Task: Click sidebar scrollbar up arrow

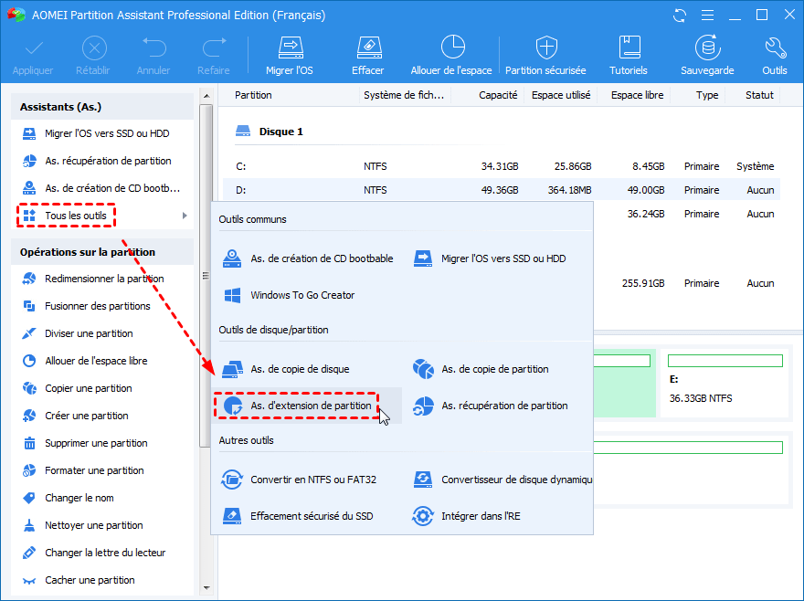Action: [206, 96]
